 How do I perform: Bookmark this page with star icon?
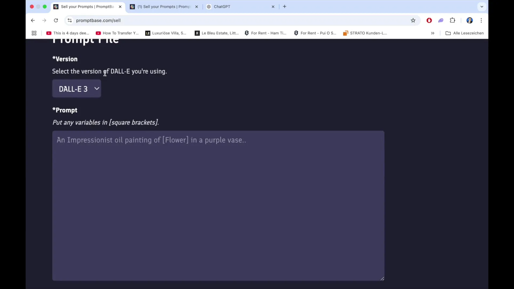pyautogui.click(x=413, y=20)
